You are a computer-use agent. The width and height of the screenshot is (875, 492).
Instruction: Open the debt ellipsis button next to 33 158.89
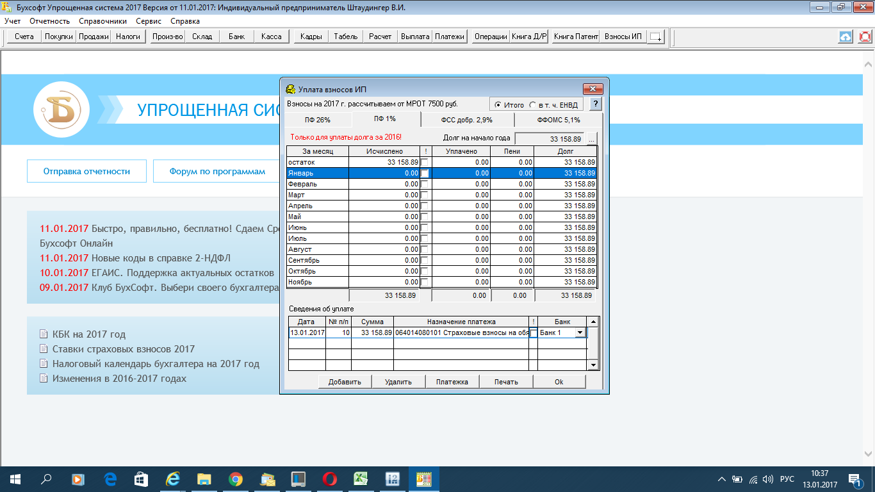(x=591, y=139)
